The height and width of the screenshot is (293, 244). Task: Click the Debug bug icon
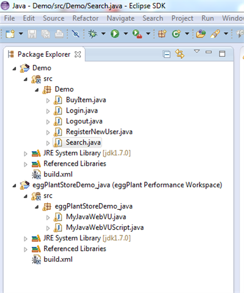click(x=93, y=34)
